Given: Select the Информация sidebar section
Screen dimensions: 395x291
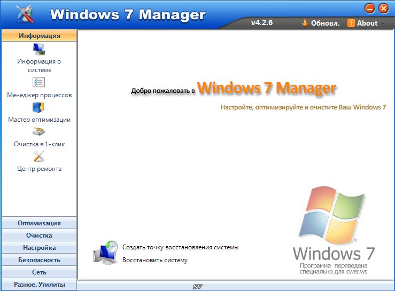Looking at the screenshot, I should (39, 36).
